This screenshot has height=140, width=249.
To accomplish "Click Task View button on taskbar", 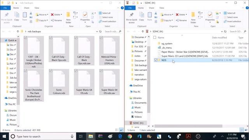I will click(x=81, y=136).
